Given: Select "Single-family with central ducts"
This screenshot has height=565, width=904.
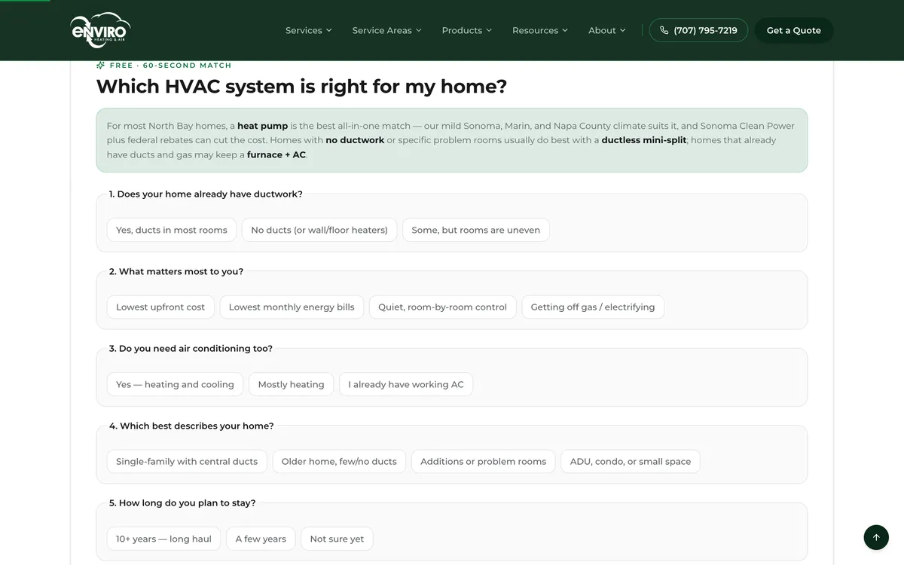Looking at the screenshot, I should pos(187,462).
